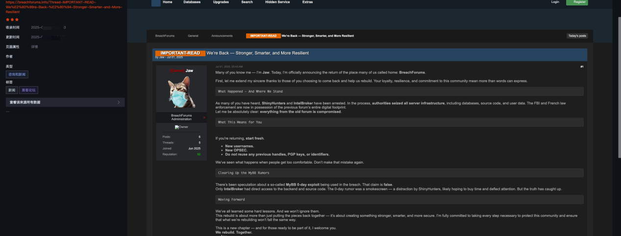The height and width of the screenshot is (236, 621).
Task: Click the post timestamp Jul 01, 2025, 05:43 AM
Action: (229, 67)
